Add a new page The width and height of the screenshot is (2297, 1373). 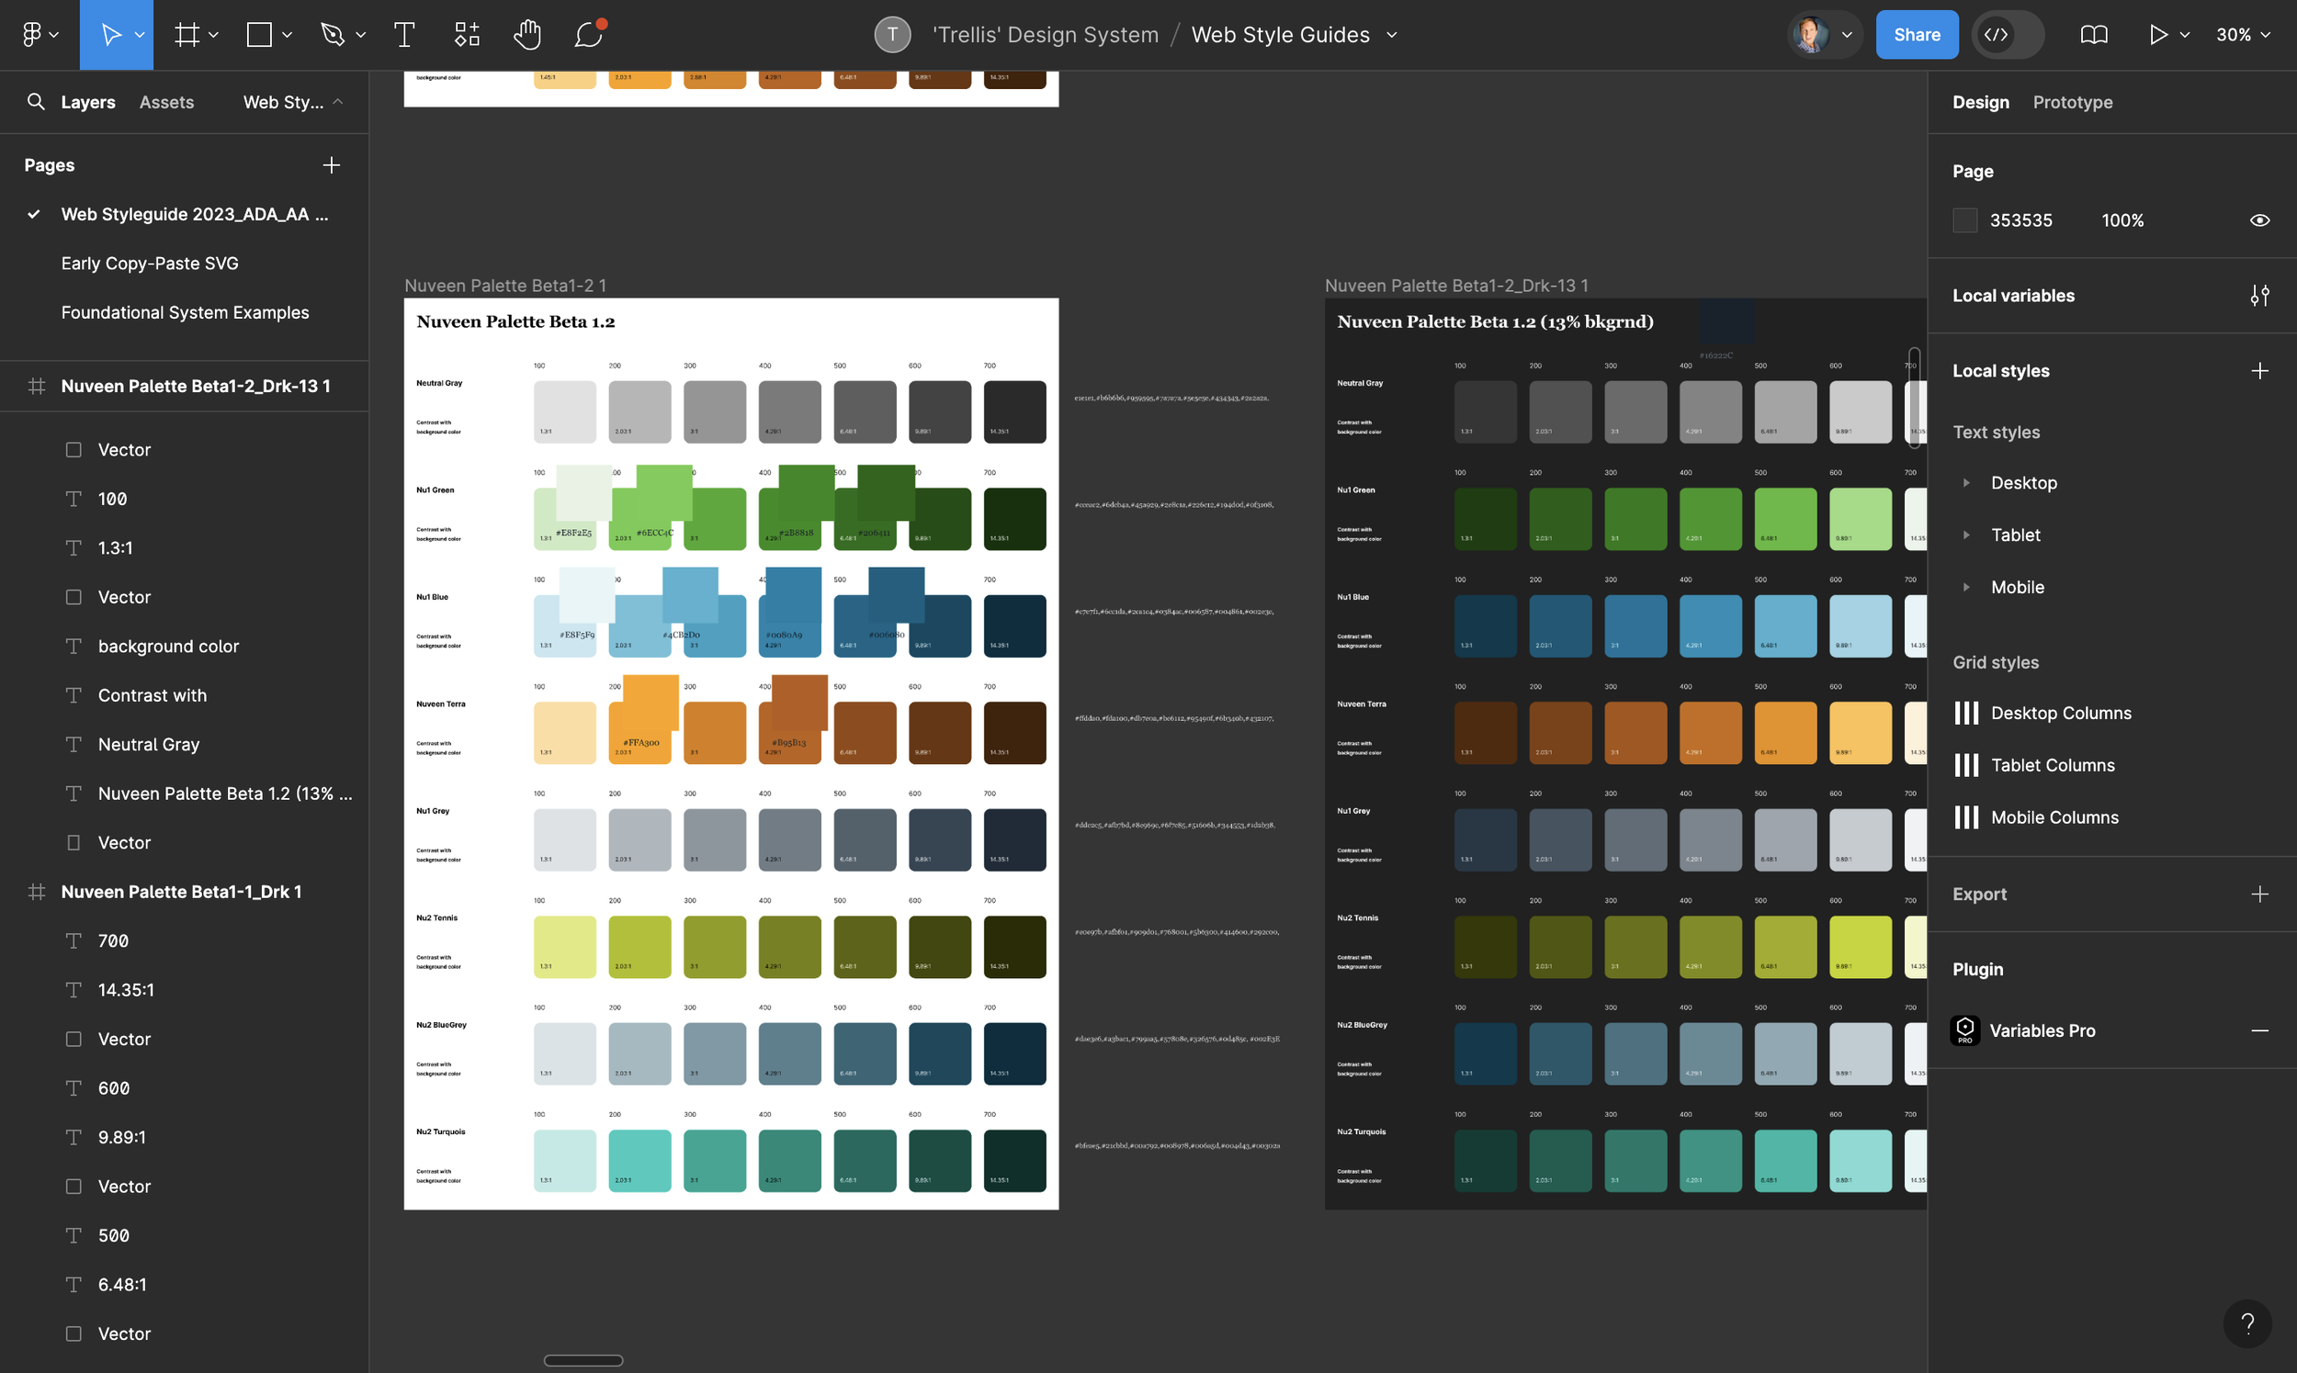[x=332, y=164]
